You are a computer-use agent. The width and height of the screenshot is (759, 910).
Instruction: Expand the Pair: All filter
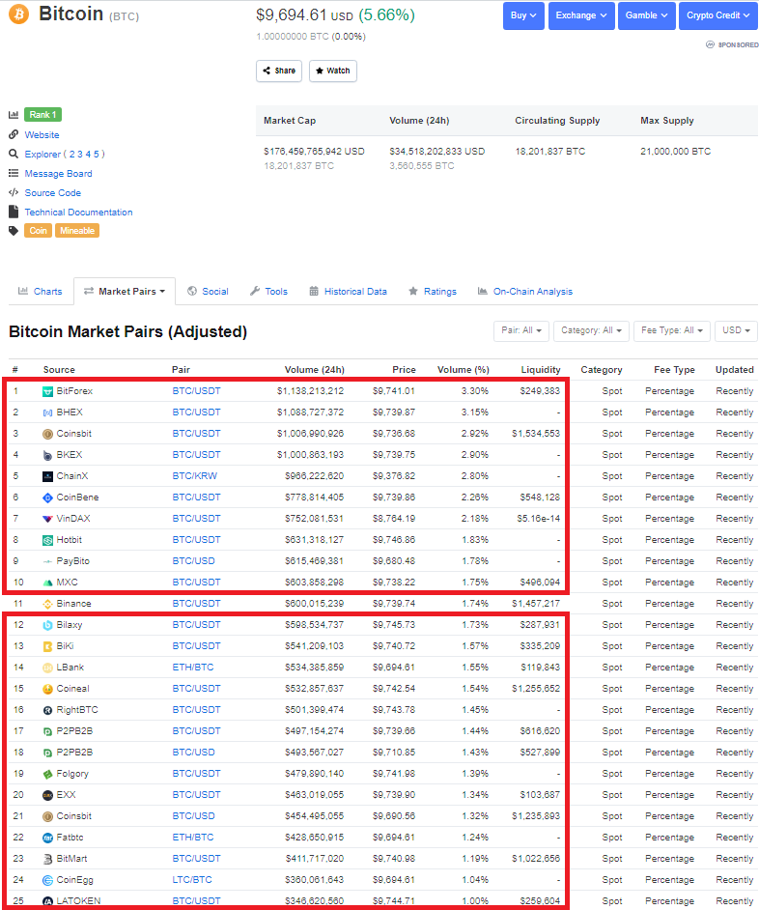(x=521, y=330)
